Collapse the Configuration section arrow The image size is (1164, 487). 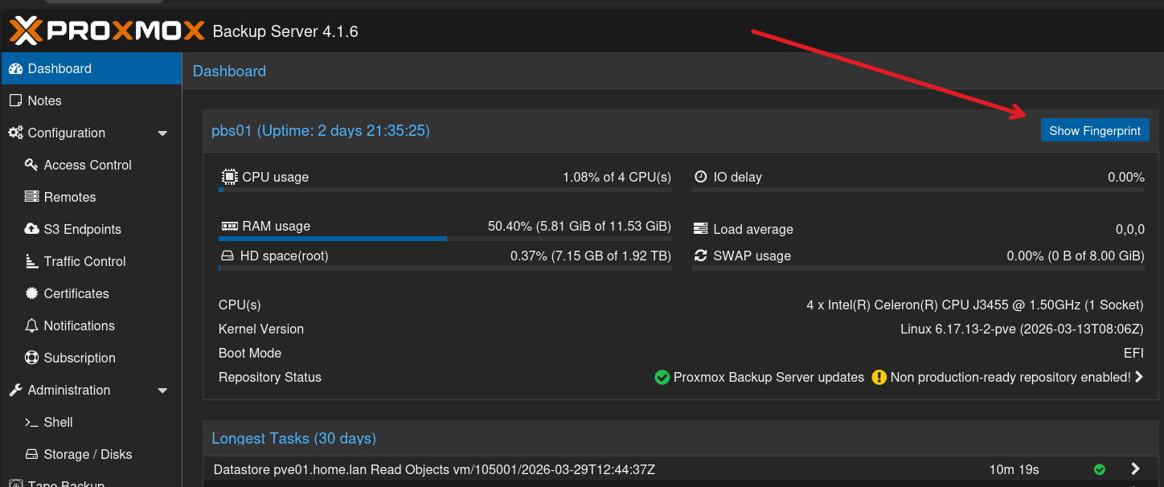[162, 133]
